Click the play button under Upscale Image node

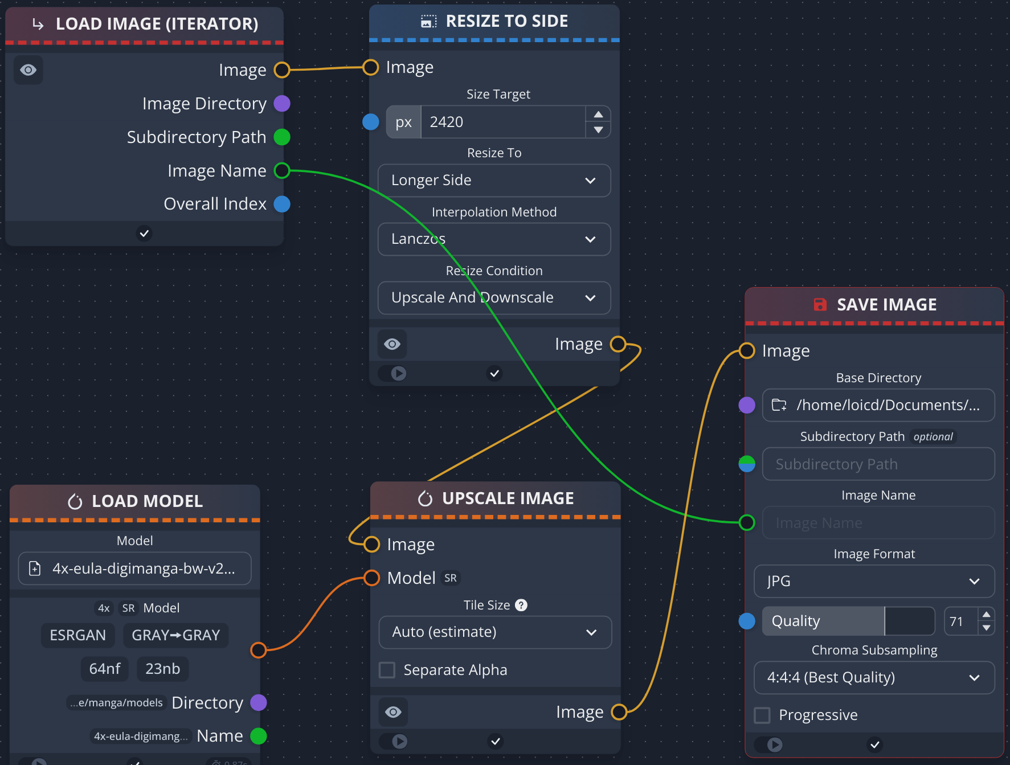(400, 741)
